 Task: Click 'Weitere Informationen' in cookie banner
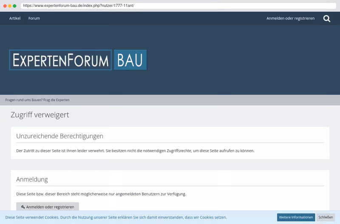(296, 217)
